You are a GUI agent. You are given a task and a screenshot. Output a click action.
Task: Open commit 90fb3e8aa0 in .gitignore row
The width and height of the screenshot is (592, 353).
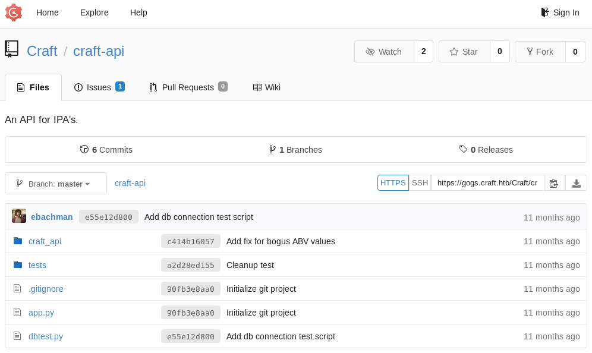tap(191, 289)
